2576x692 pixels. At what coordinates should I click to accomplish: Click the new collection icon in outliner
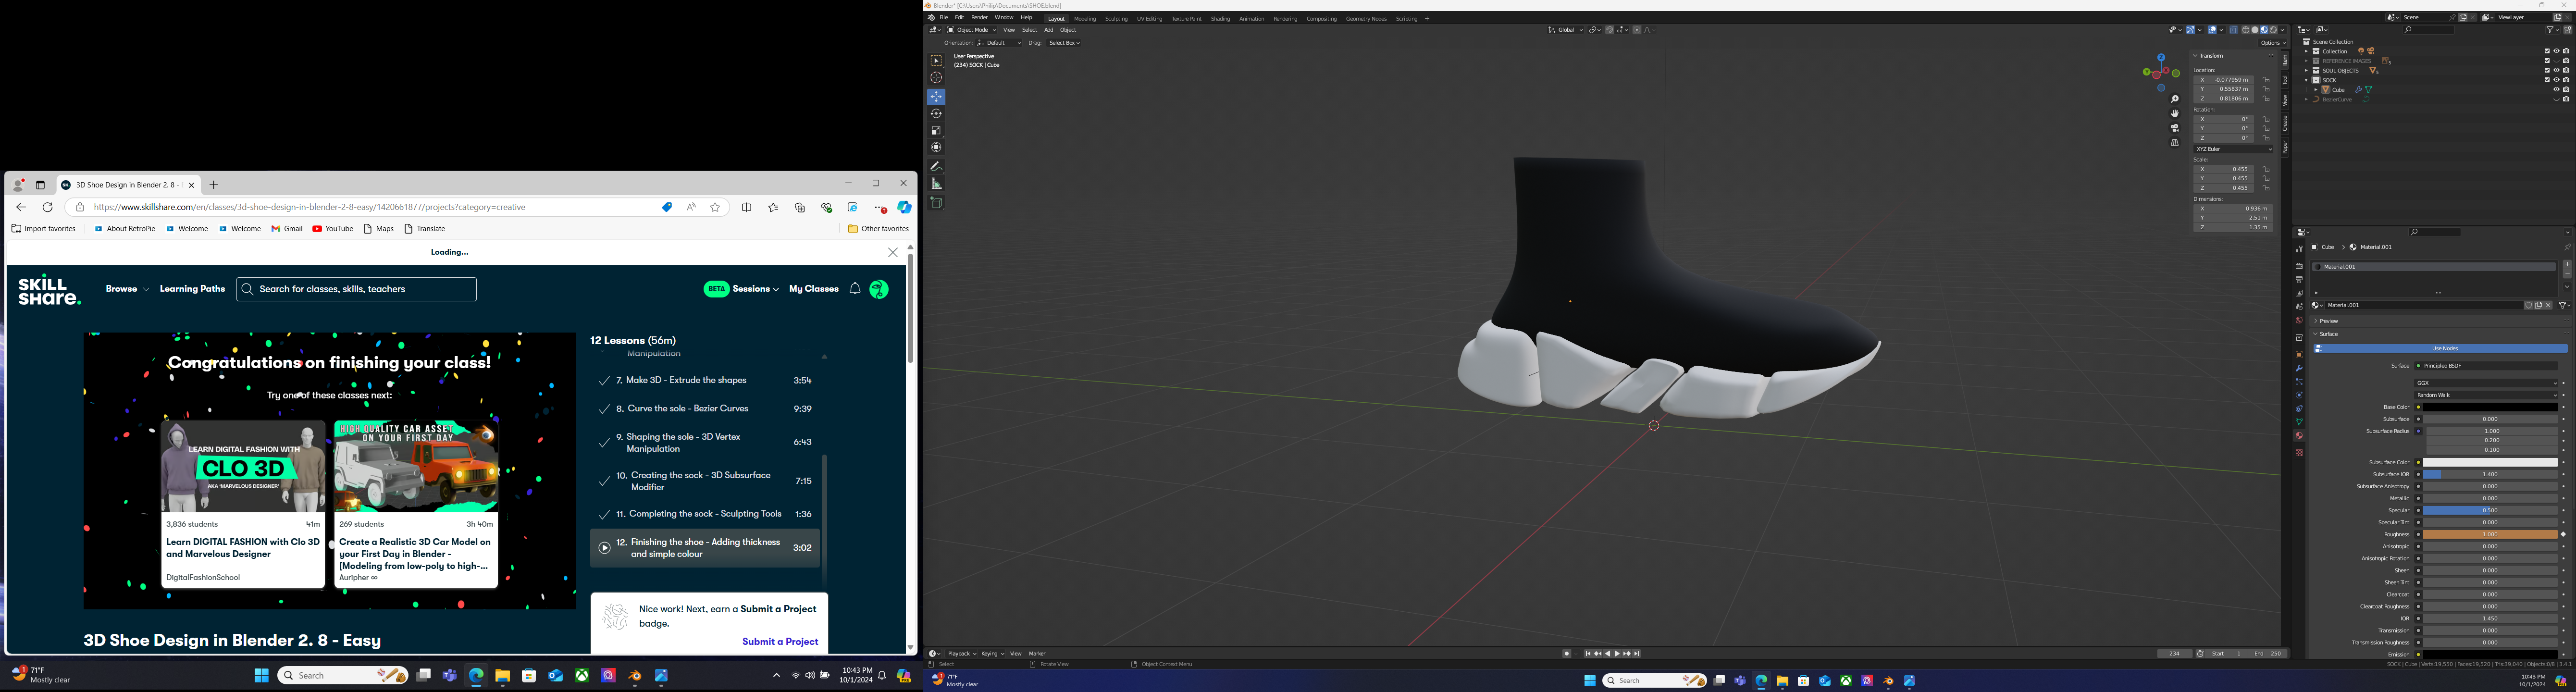point(2568,30)
